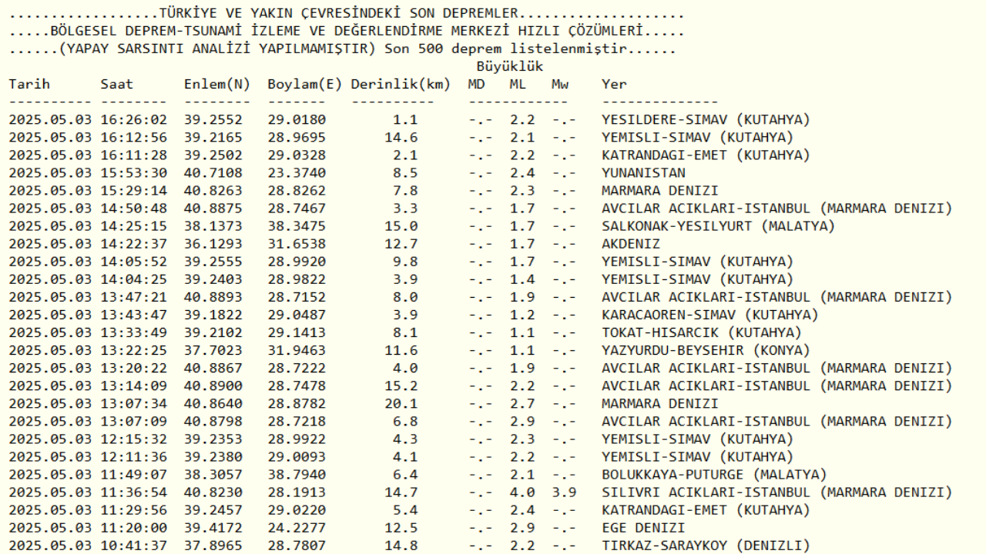986x554 pixels.
Task: Click the 16:26:02 timestamp
Action: point(133,119)
